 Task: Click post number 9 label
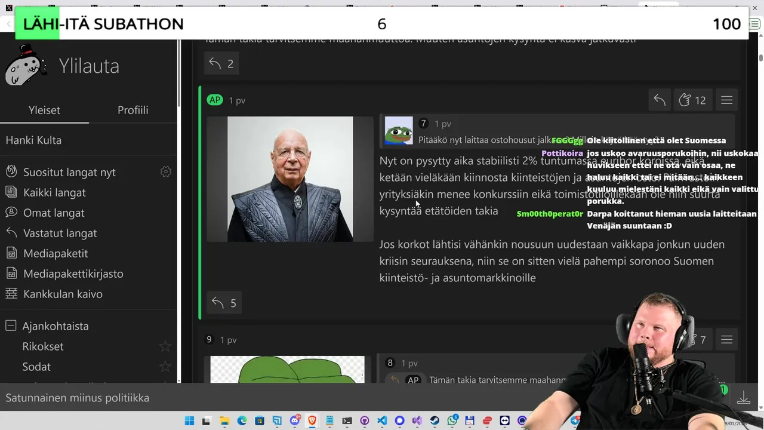tap(209, 340)
